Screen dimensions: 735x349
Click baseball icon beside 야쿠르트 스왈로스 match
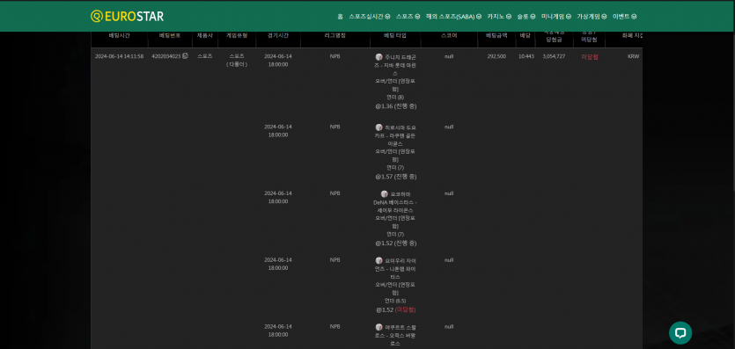(379, 327)
